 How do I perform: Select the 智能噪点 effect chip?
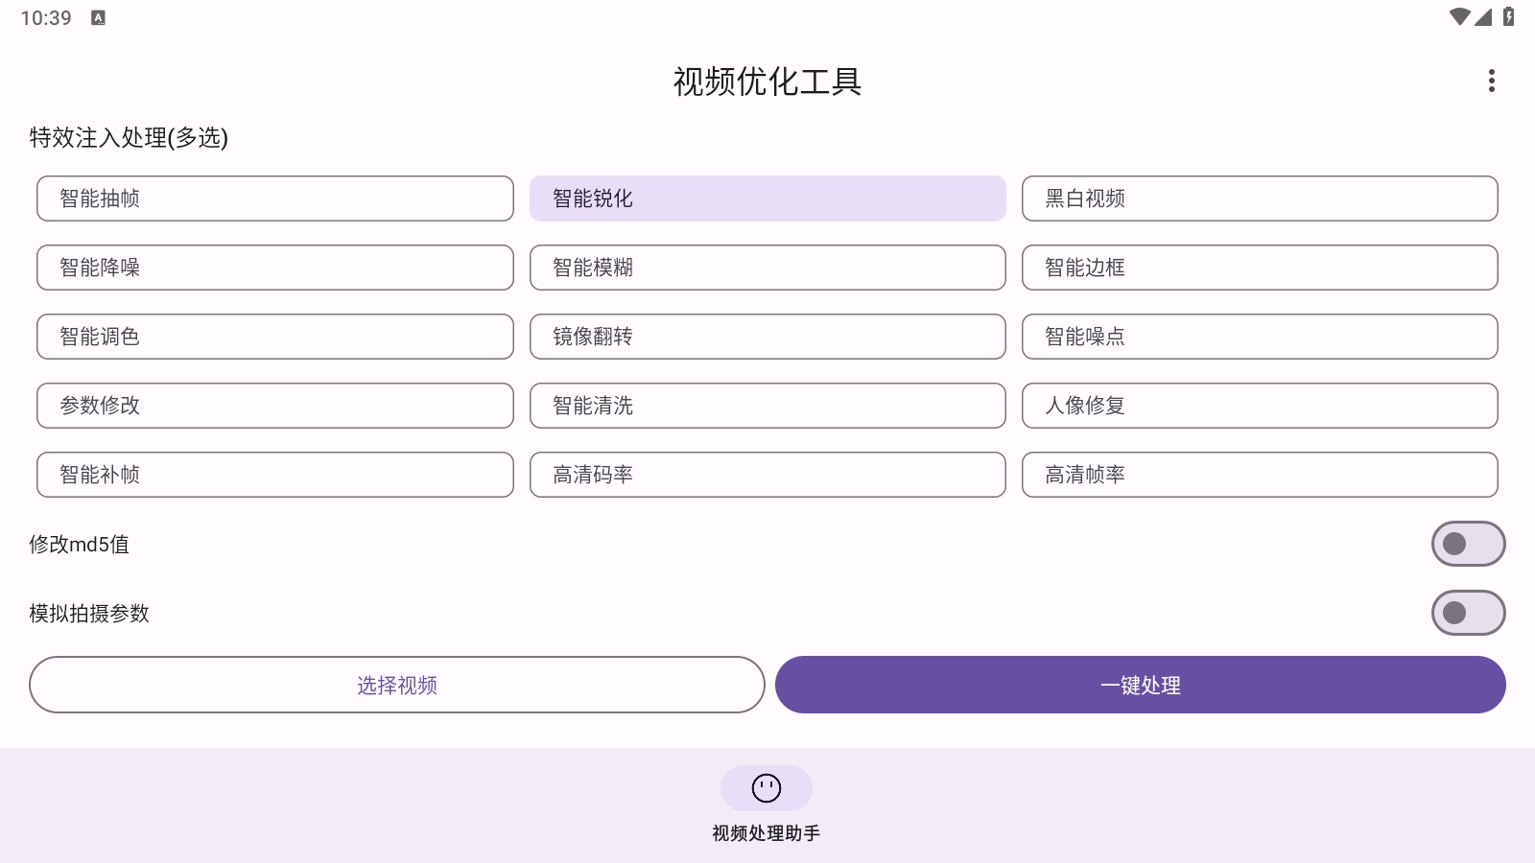[1260, 337]
